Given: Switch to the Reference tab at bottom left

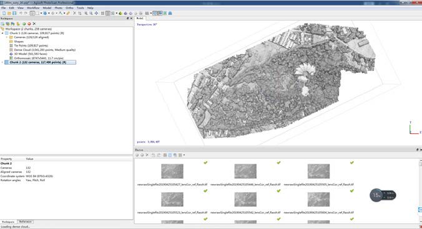Looking at the screenshot, I should [26, 222].
